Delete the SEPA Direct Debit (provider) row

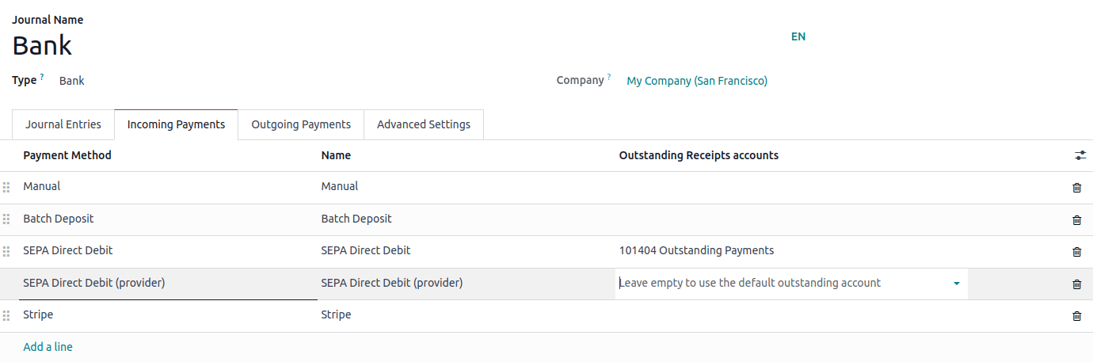point(1076,284)
